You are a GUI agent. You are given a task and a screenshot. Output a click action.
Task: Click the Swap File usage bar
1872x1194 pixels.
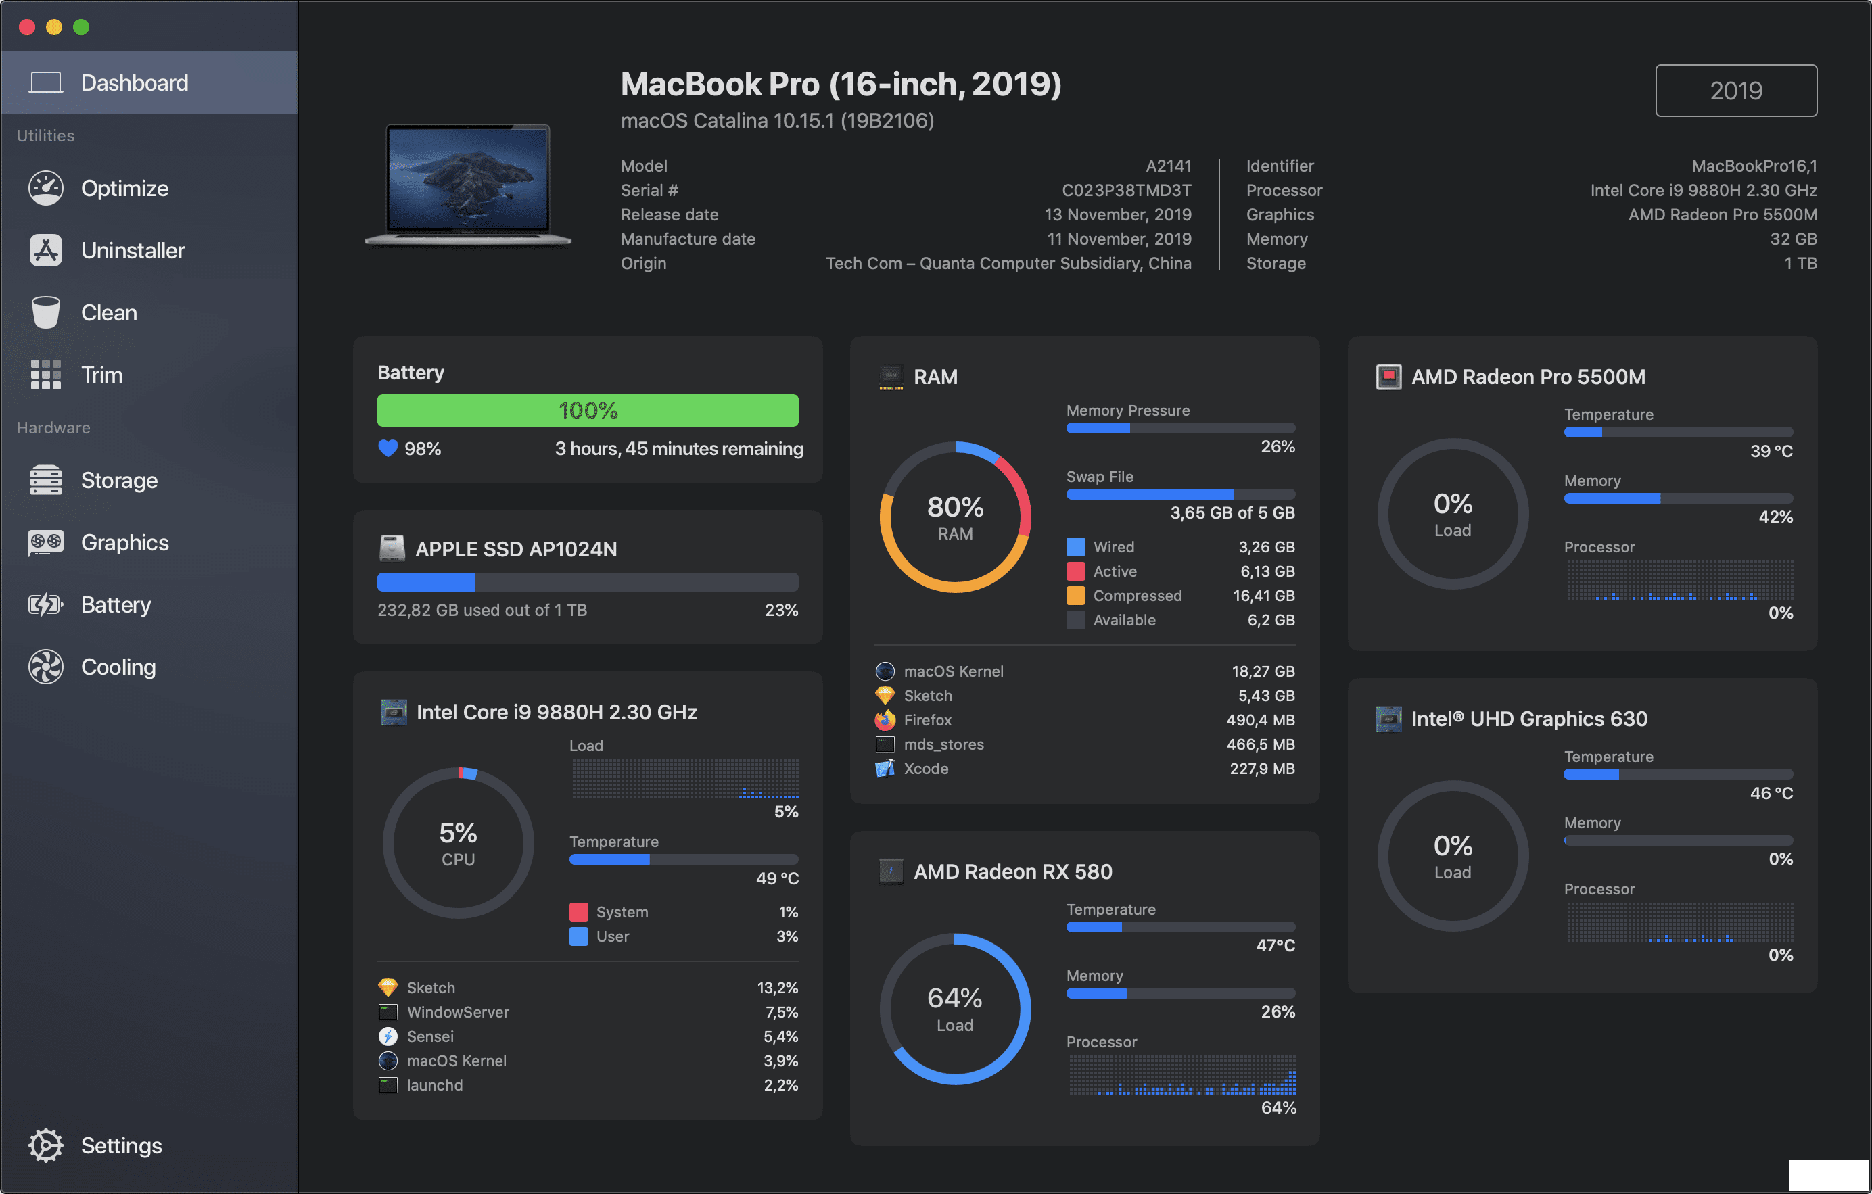tap(1180, 494)
